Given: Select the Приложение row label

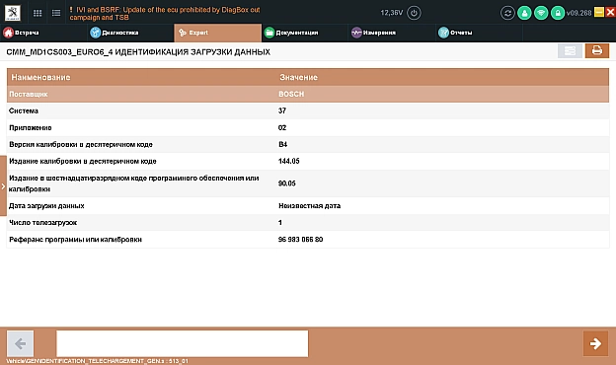Looking at the screenshot, I should [31, 128].
